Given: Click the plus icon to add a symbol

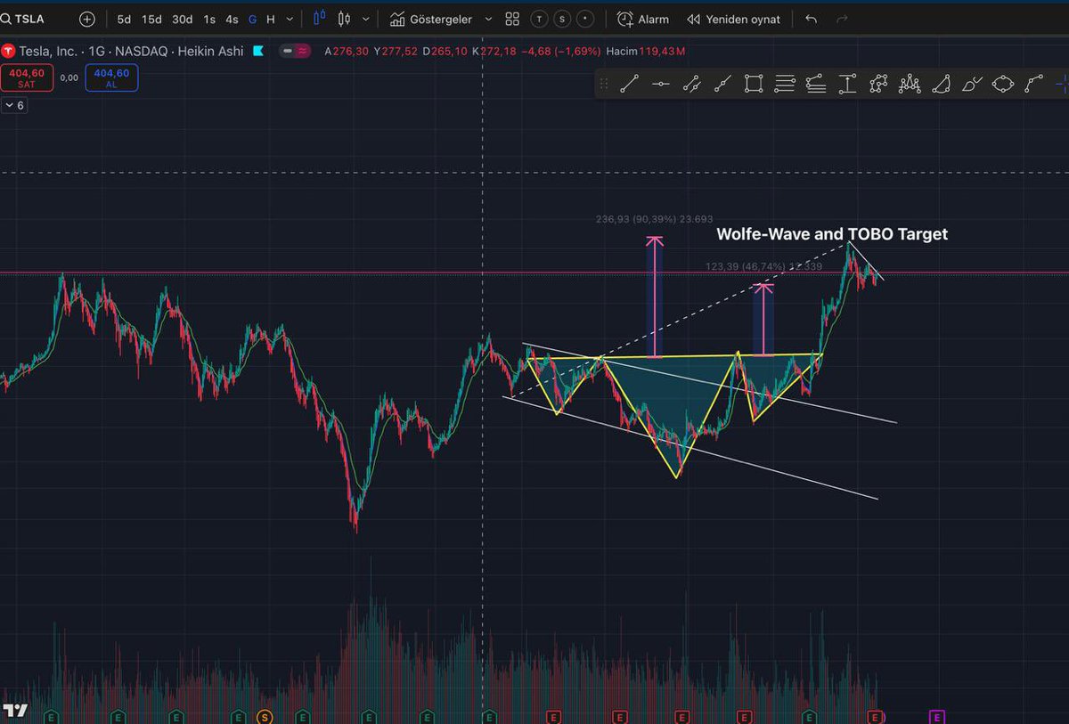Looking at the screenshot, I should [86, 19].
